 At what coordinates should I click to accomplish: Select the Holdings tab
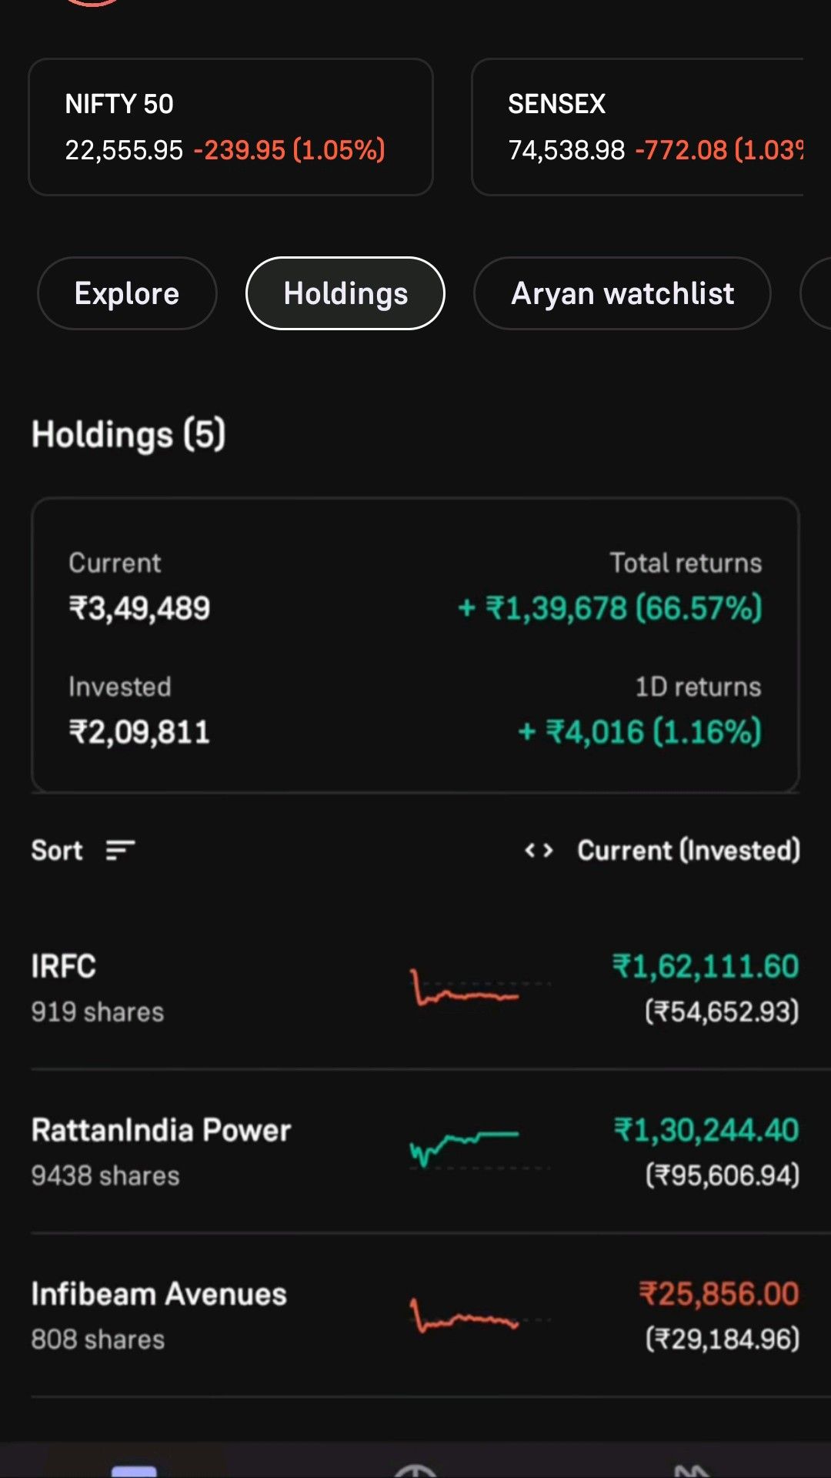[x=345, y=293]
